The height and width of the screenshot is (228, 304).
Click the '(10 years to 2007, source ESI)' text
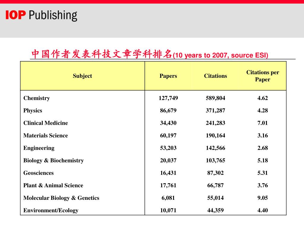[221, 55]
